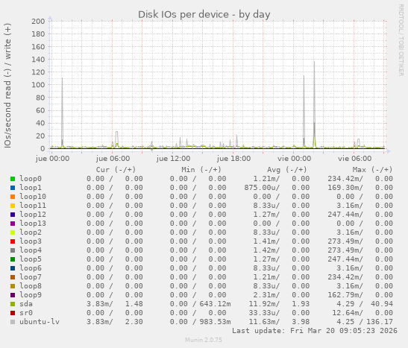The width and height of the screenshot is (408, 348).
Task: Select the loop6 legend label
Action: click(31, 268)
